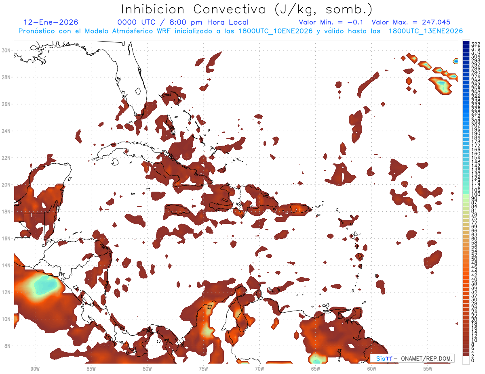
Task: Click the "SisPI - ONAMET/REP.DOM." credit box
Action: tap(412, 358)
